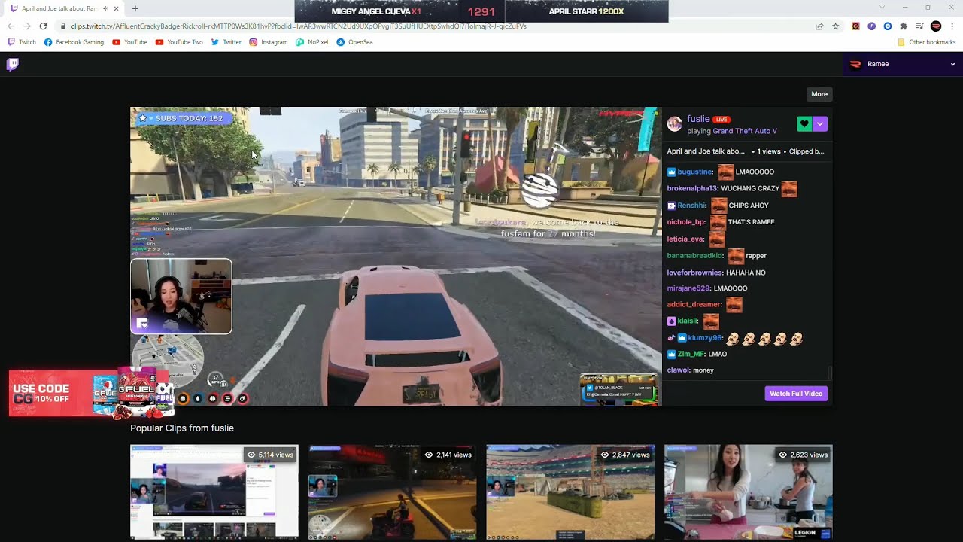Click the klaisii username in chat
963x542 pixels.
[688, 321]
